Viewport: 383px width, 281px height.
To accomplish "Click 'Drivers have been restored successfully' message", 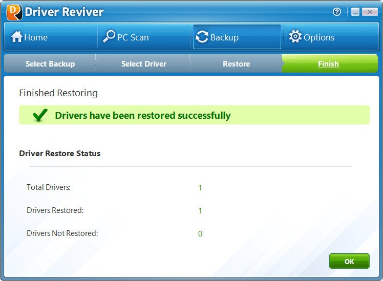I will [143, 116].
